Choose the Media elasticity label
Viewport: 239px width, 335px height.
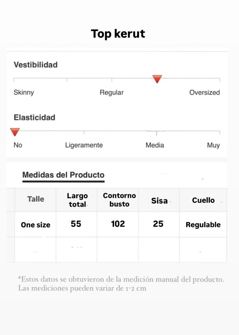155,145
